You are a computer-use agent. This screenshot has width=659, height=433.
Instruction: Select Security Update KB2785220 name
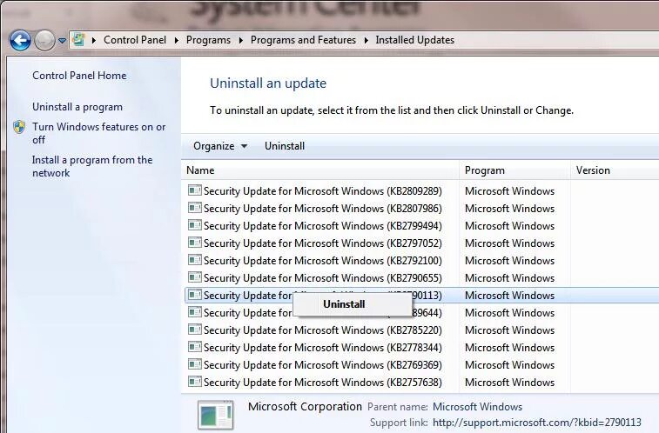(x=323, y=330)
